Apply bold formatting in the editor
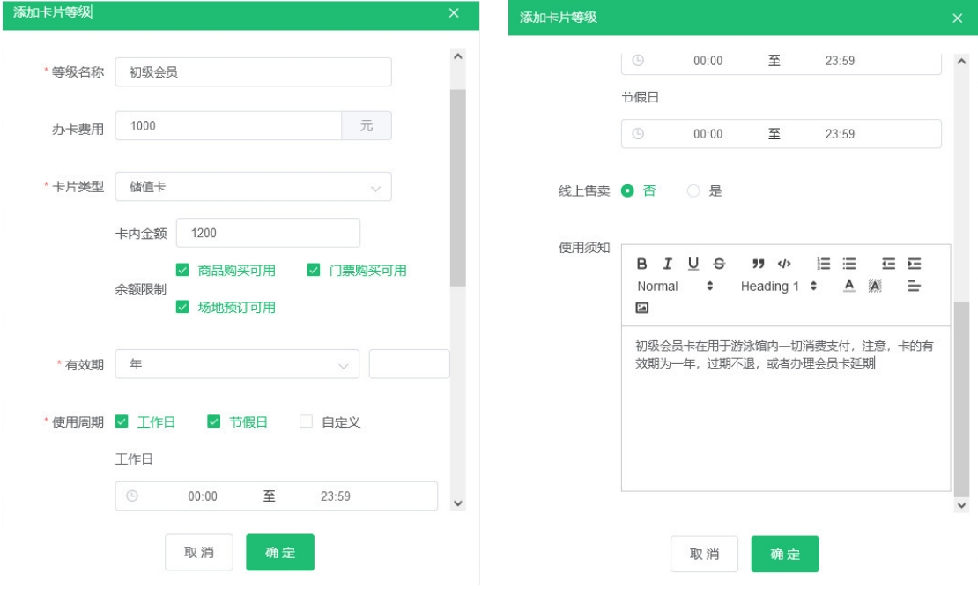978x589 pixels. pyautogui.click(x=641, y=264)
